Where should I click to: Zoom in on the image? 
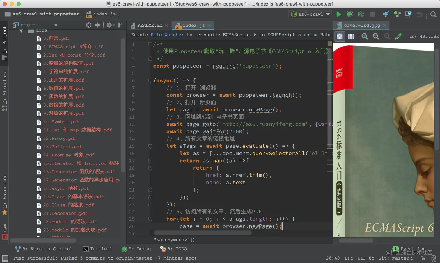(365, 36)
